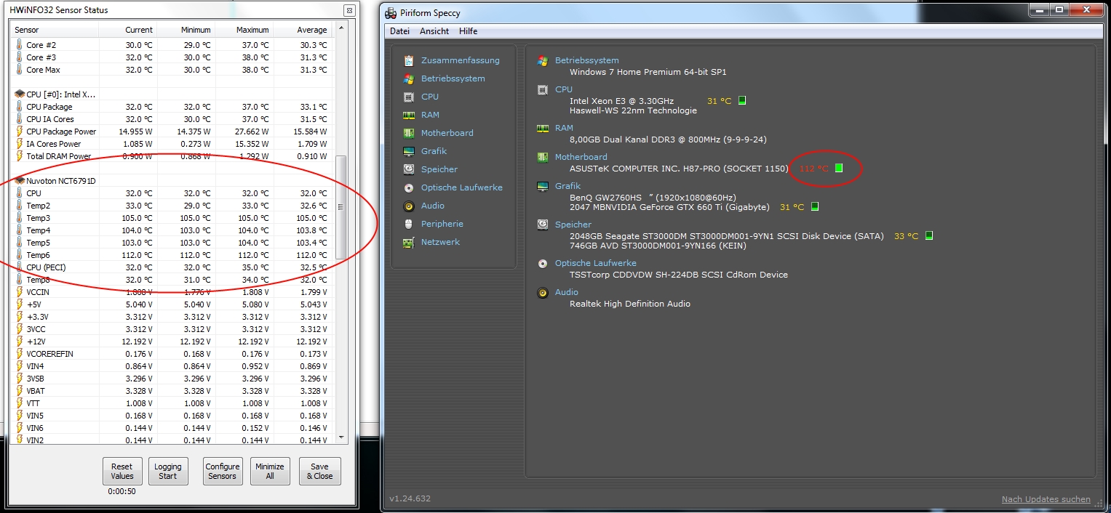This screenshot has height=513, width=1111.
Task: Click the hard drive icon beside Speicher heading
Action: (x=542, y=225)
